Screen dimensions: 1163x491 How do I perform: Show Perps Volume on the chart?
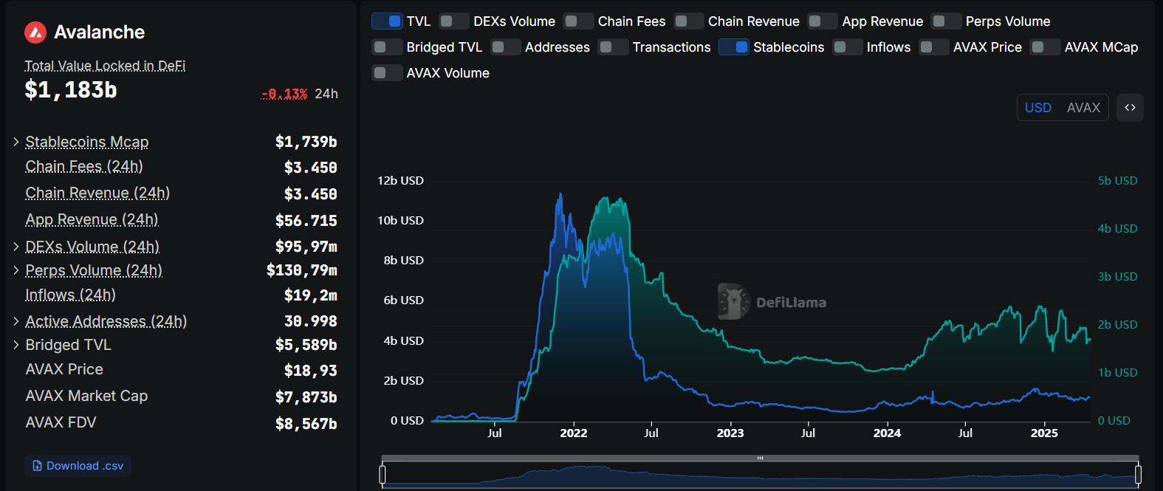pos(946,21)
